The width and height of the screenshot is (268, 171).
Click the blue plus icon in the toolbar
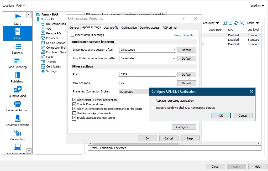click(x=225, y=23)
